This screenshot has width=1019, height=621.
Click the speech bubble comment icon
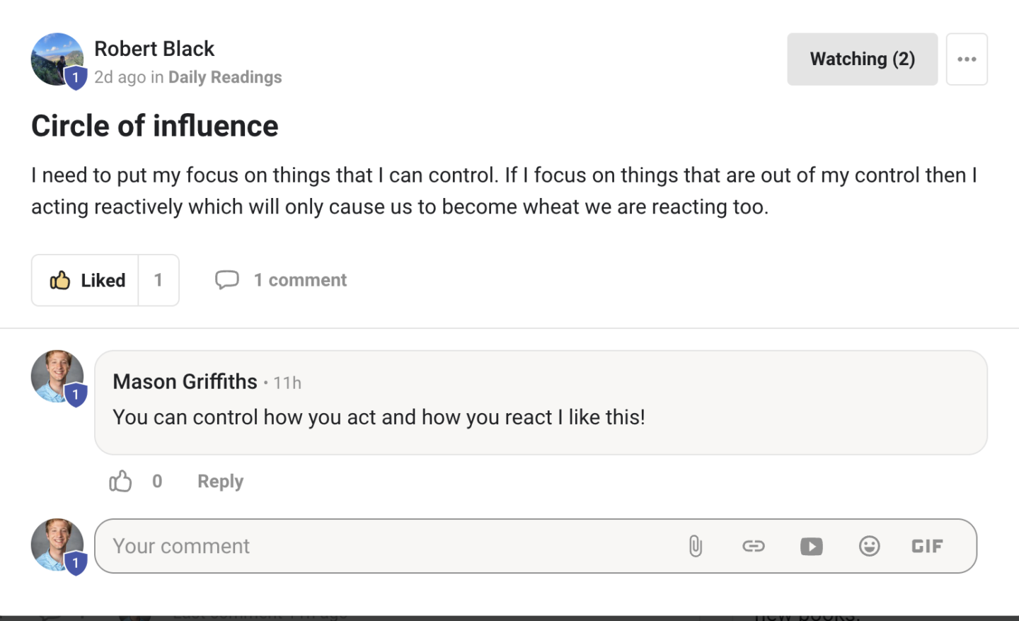click(227, 280)
